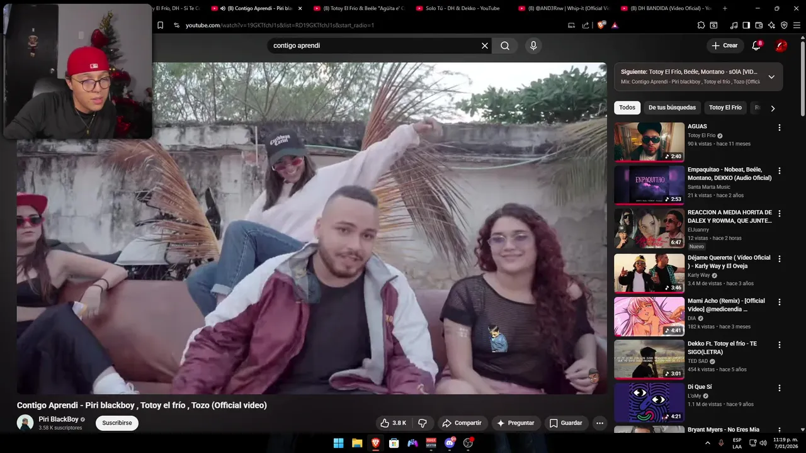806x453 pixels.
Task: Open the account avatar menu
Action: 781,45
